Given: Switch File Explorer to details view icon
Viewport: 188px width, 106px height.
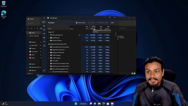Looking at the screenshot, I should click(x=132, y=73).
